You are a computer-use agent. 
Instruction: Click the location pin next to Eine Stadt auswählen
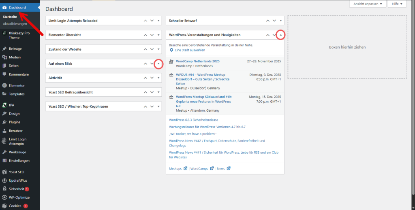tap(171, 50)
